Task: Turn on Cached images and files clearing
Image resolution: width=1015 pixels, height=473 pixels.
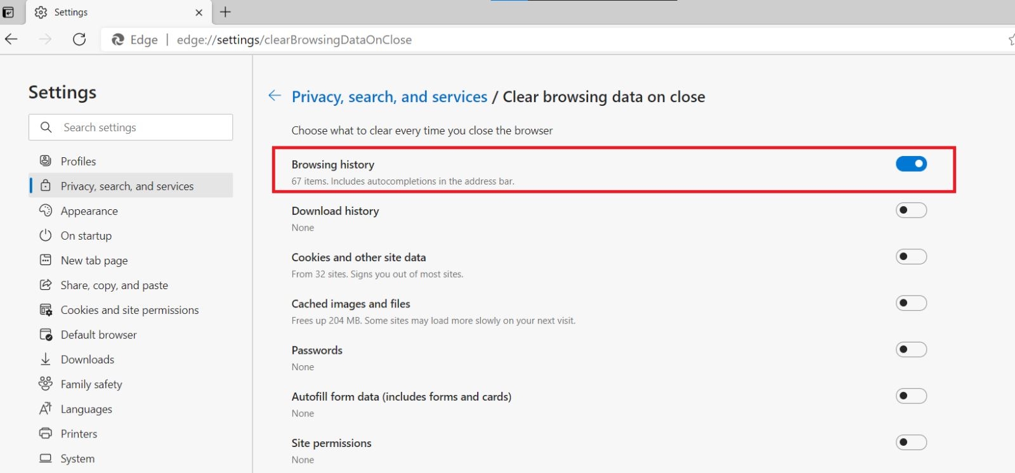Action: (912, 303)
